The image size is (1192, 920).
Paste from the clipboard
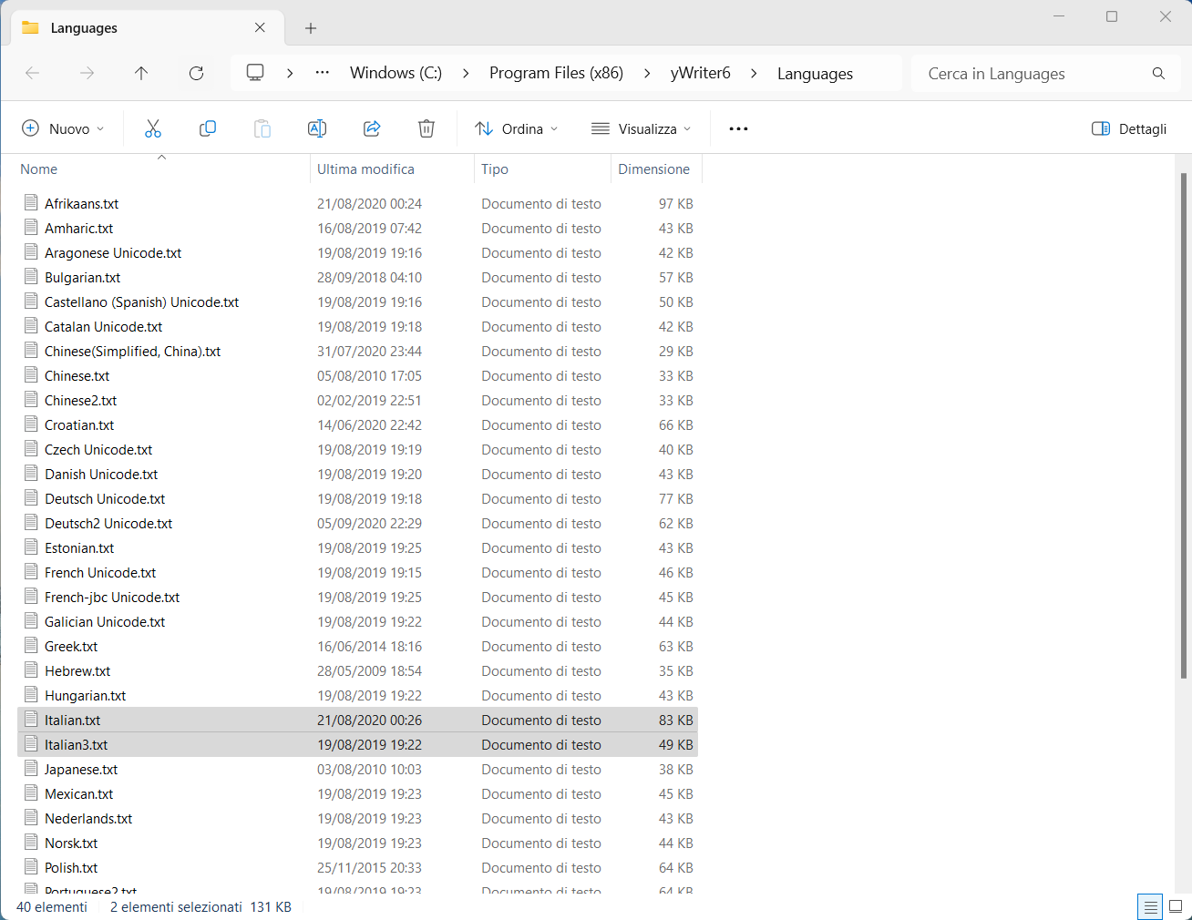coord(262,128)
